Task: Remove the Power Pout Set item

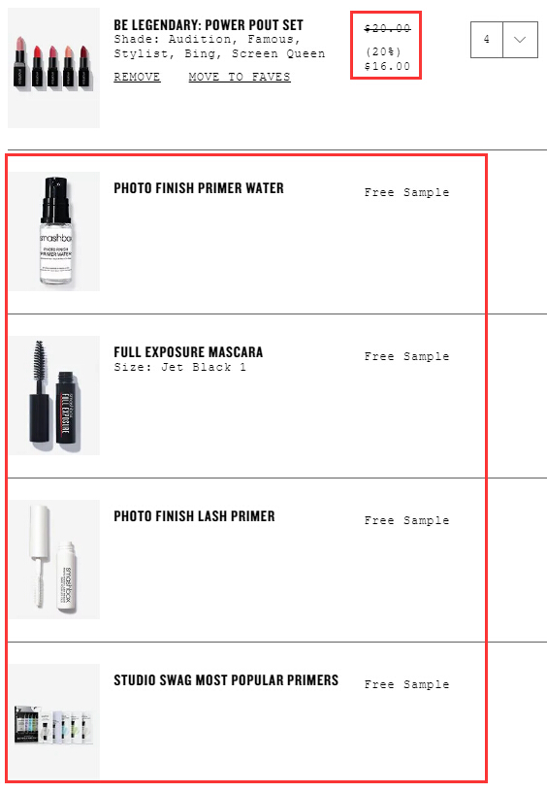Action: [137, 77]
